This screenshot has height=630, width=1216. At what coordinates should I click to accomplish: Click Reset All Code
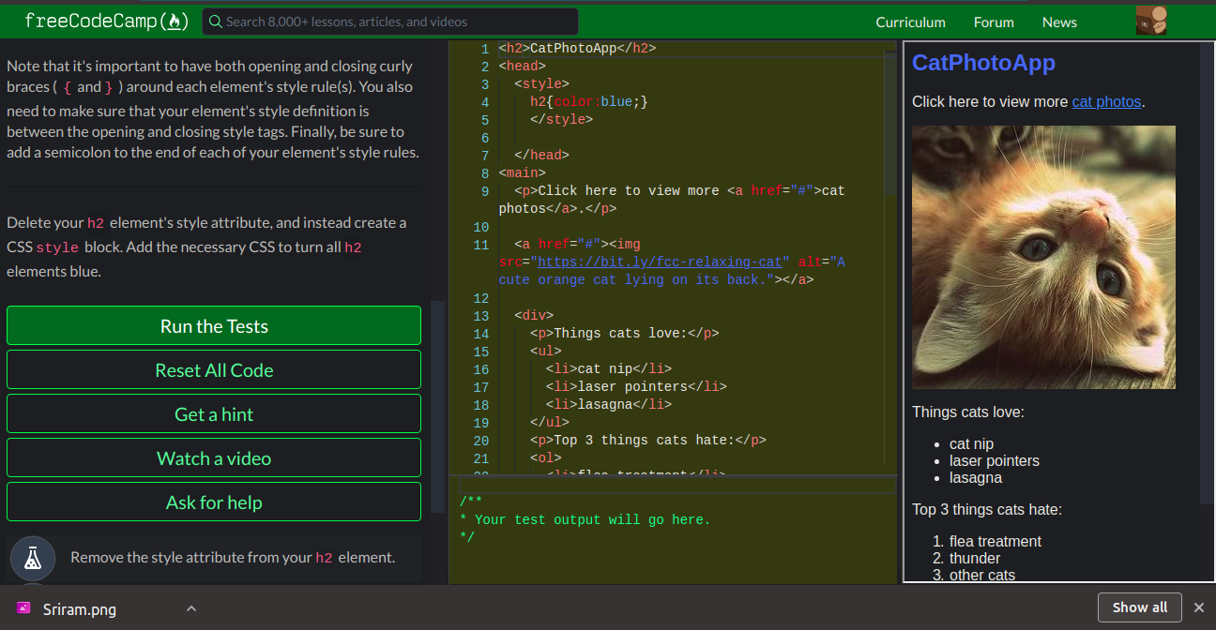(214, 369)
